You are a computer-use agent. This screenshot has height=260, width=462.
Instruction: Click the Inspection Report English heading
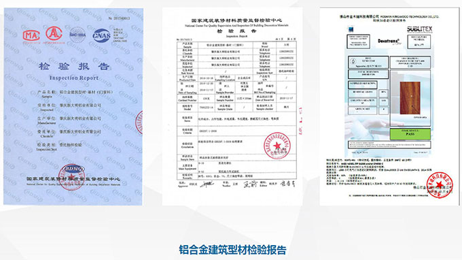click(x=73, y=78)
